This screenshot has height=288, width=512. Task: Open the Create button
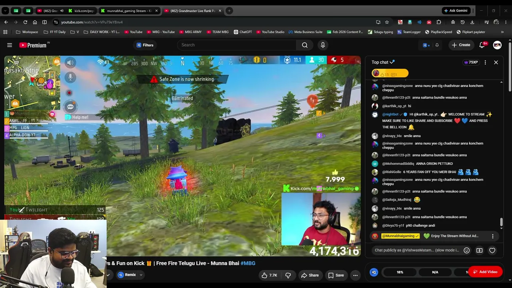click(461, 45)
